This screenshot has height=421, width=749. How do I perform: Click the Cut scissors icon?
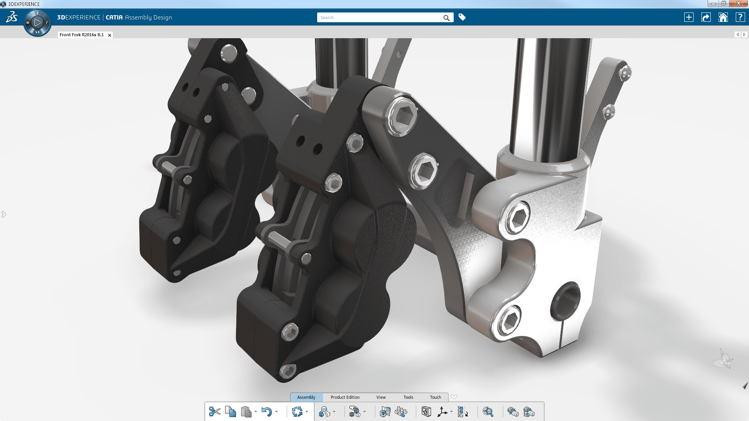click(215, 412)
